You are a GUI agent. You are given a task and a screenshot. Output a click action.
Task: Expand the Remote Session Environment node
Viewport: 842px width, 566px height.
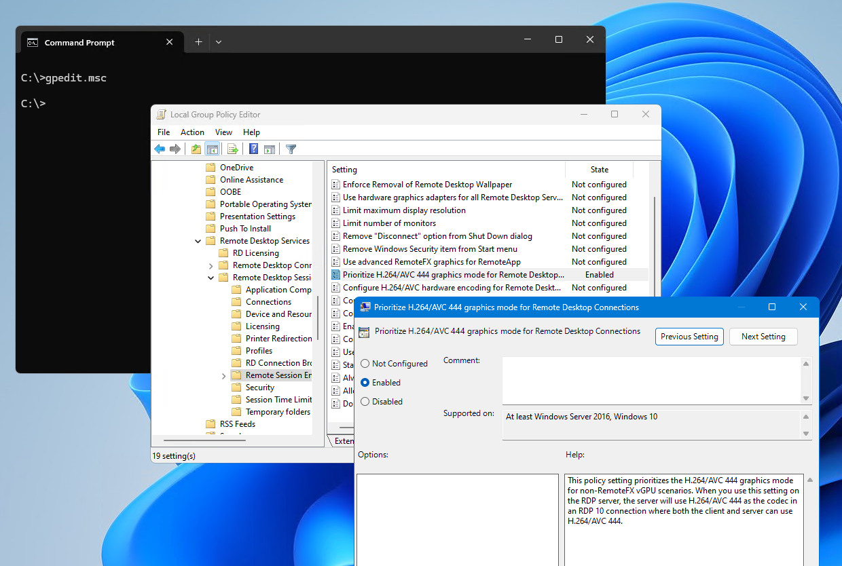[x=223, y=375]
